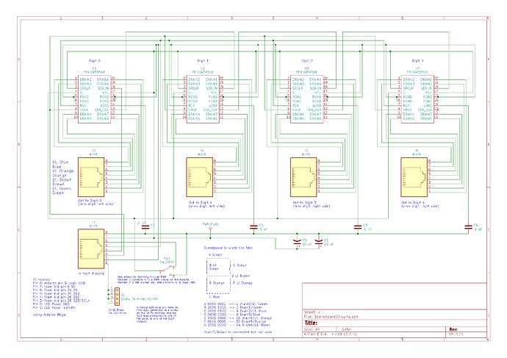The image size is (507, 358).
Task: Click the SW1 dimming explanation note
Action: pos(157,280)
